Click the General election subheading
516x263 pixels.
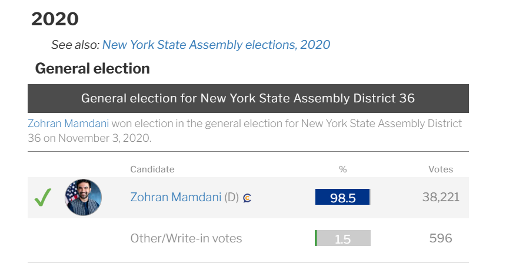coord(92,69)
